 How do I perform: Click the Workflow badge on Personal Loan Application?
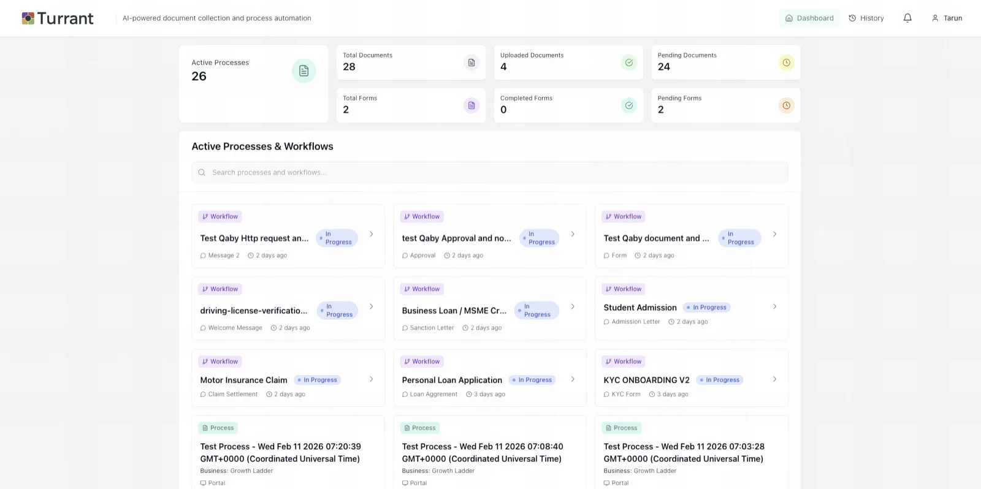click(422, 362)
